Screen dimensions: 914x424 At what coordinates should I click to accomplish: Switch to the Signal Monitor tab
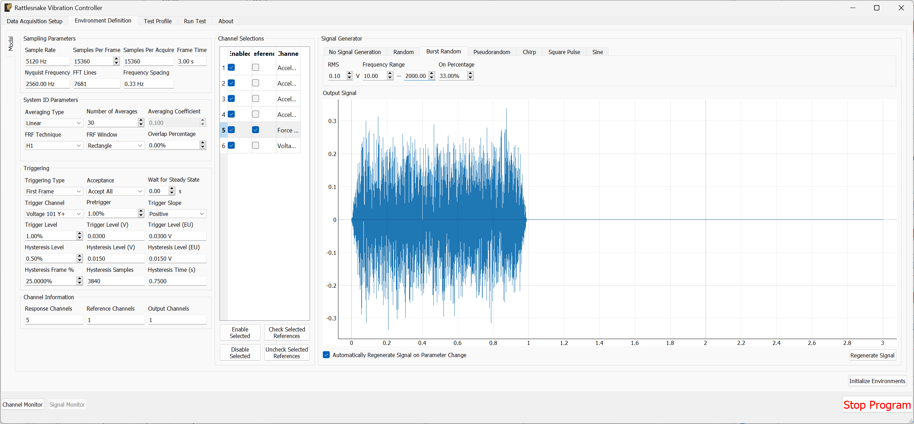coord(67,404)
